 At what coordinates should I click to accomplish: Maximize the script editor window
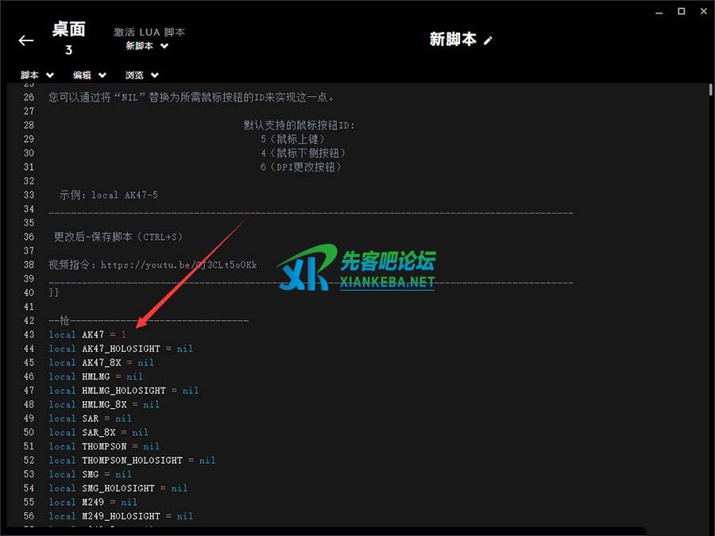point(681,11)
